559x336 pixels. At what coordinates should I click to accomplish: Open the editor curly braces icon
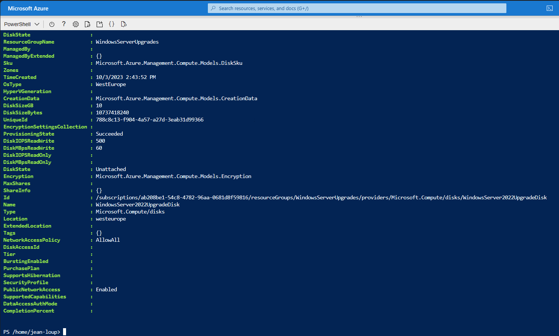[112, 24]
